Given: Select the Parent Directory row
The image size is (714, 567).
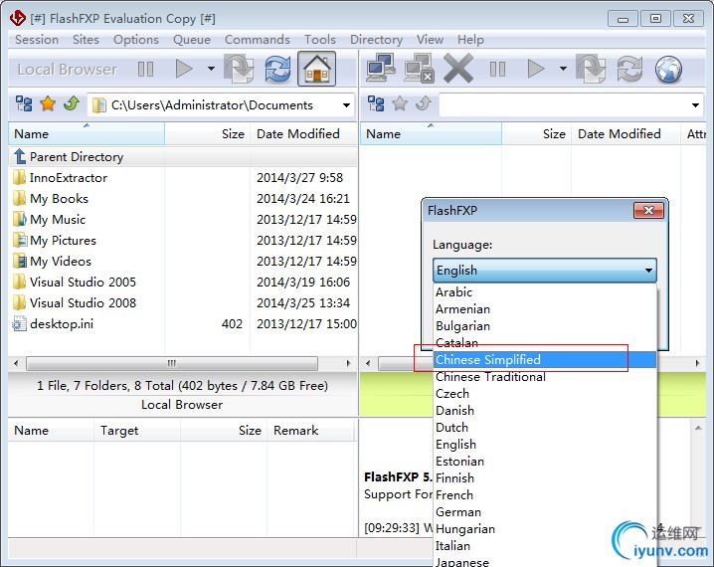Looking at the screenshot, I should [183, 156].
